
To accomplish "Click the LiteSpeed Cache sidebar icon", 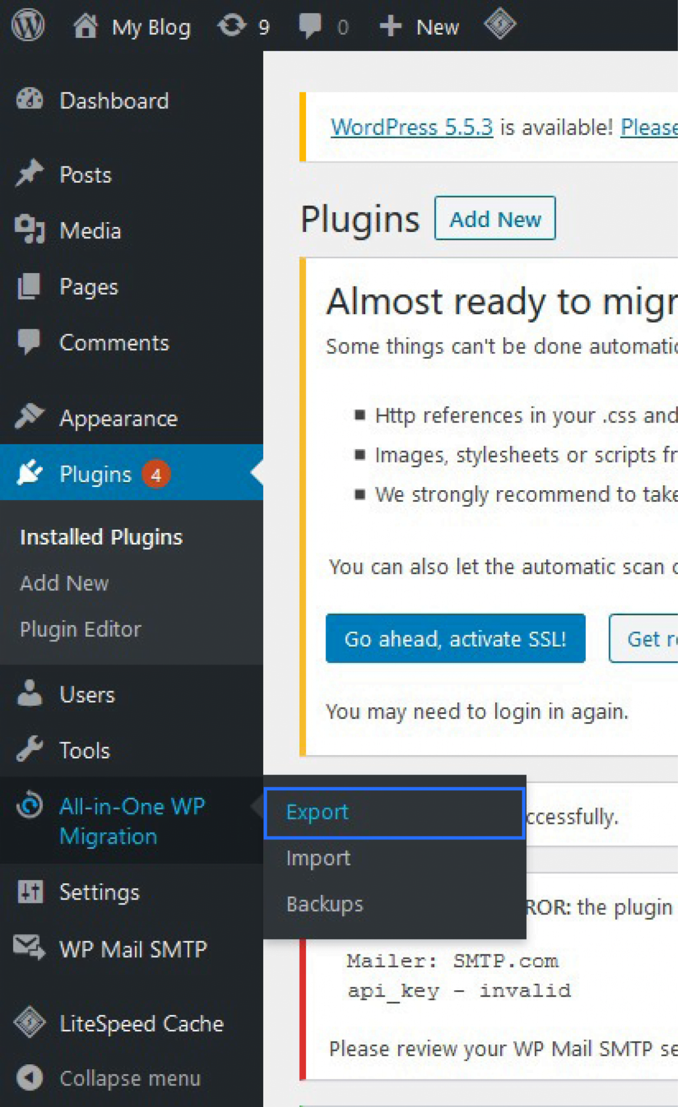I will 29,1022.
